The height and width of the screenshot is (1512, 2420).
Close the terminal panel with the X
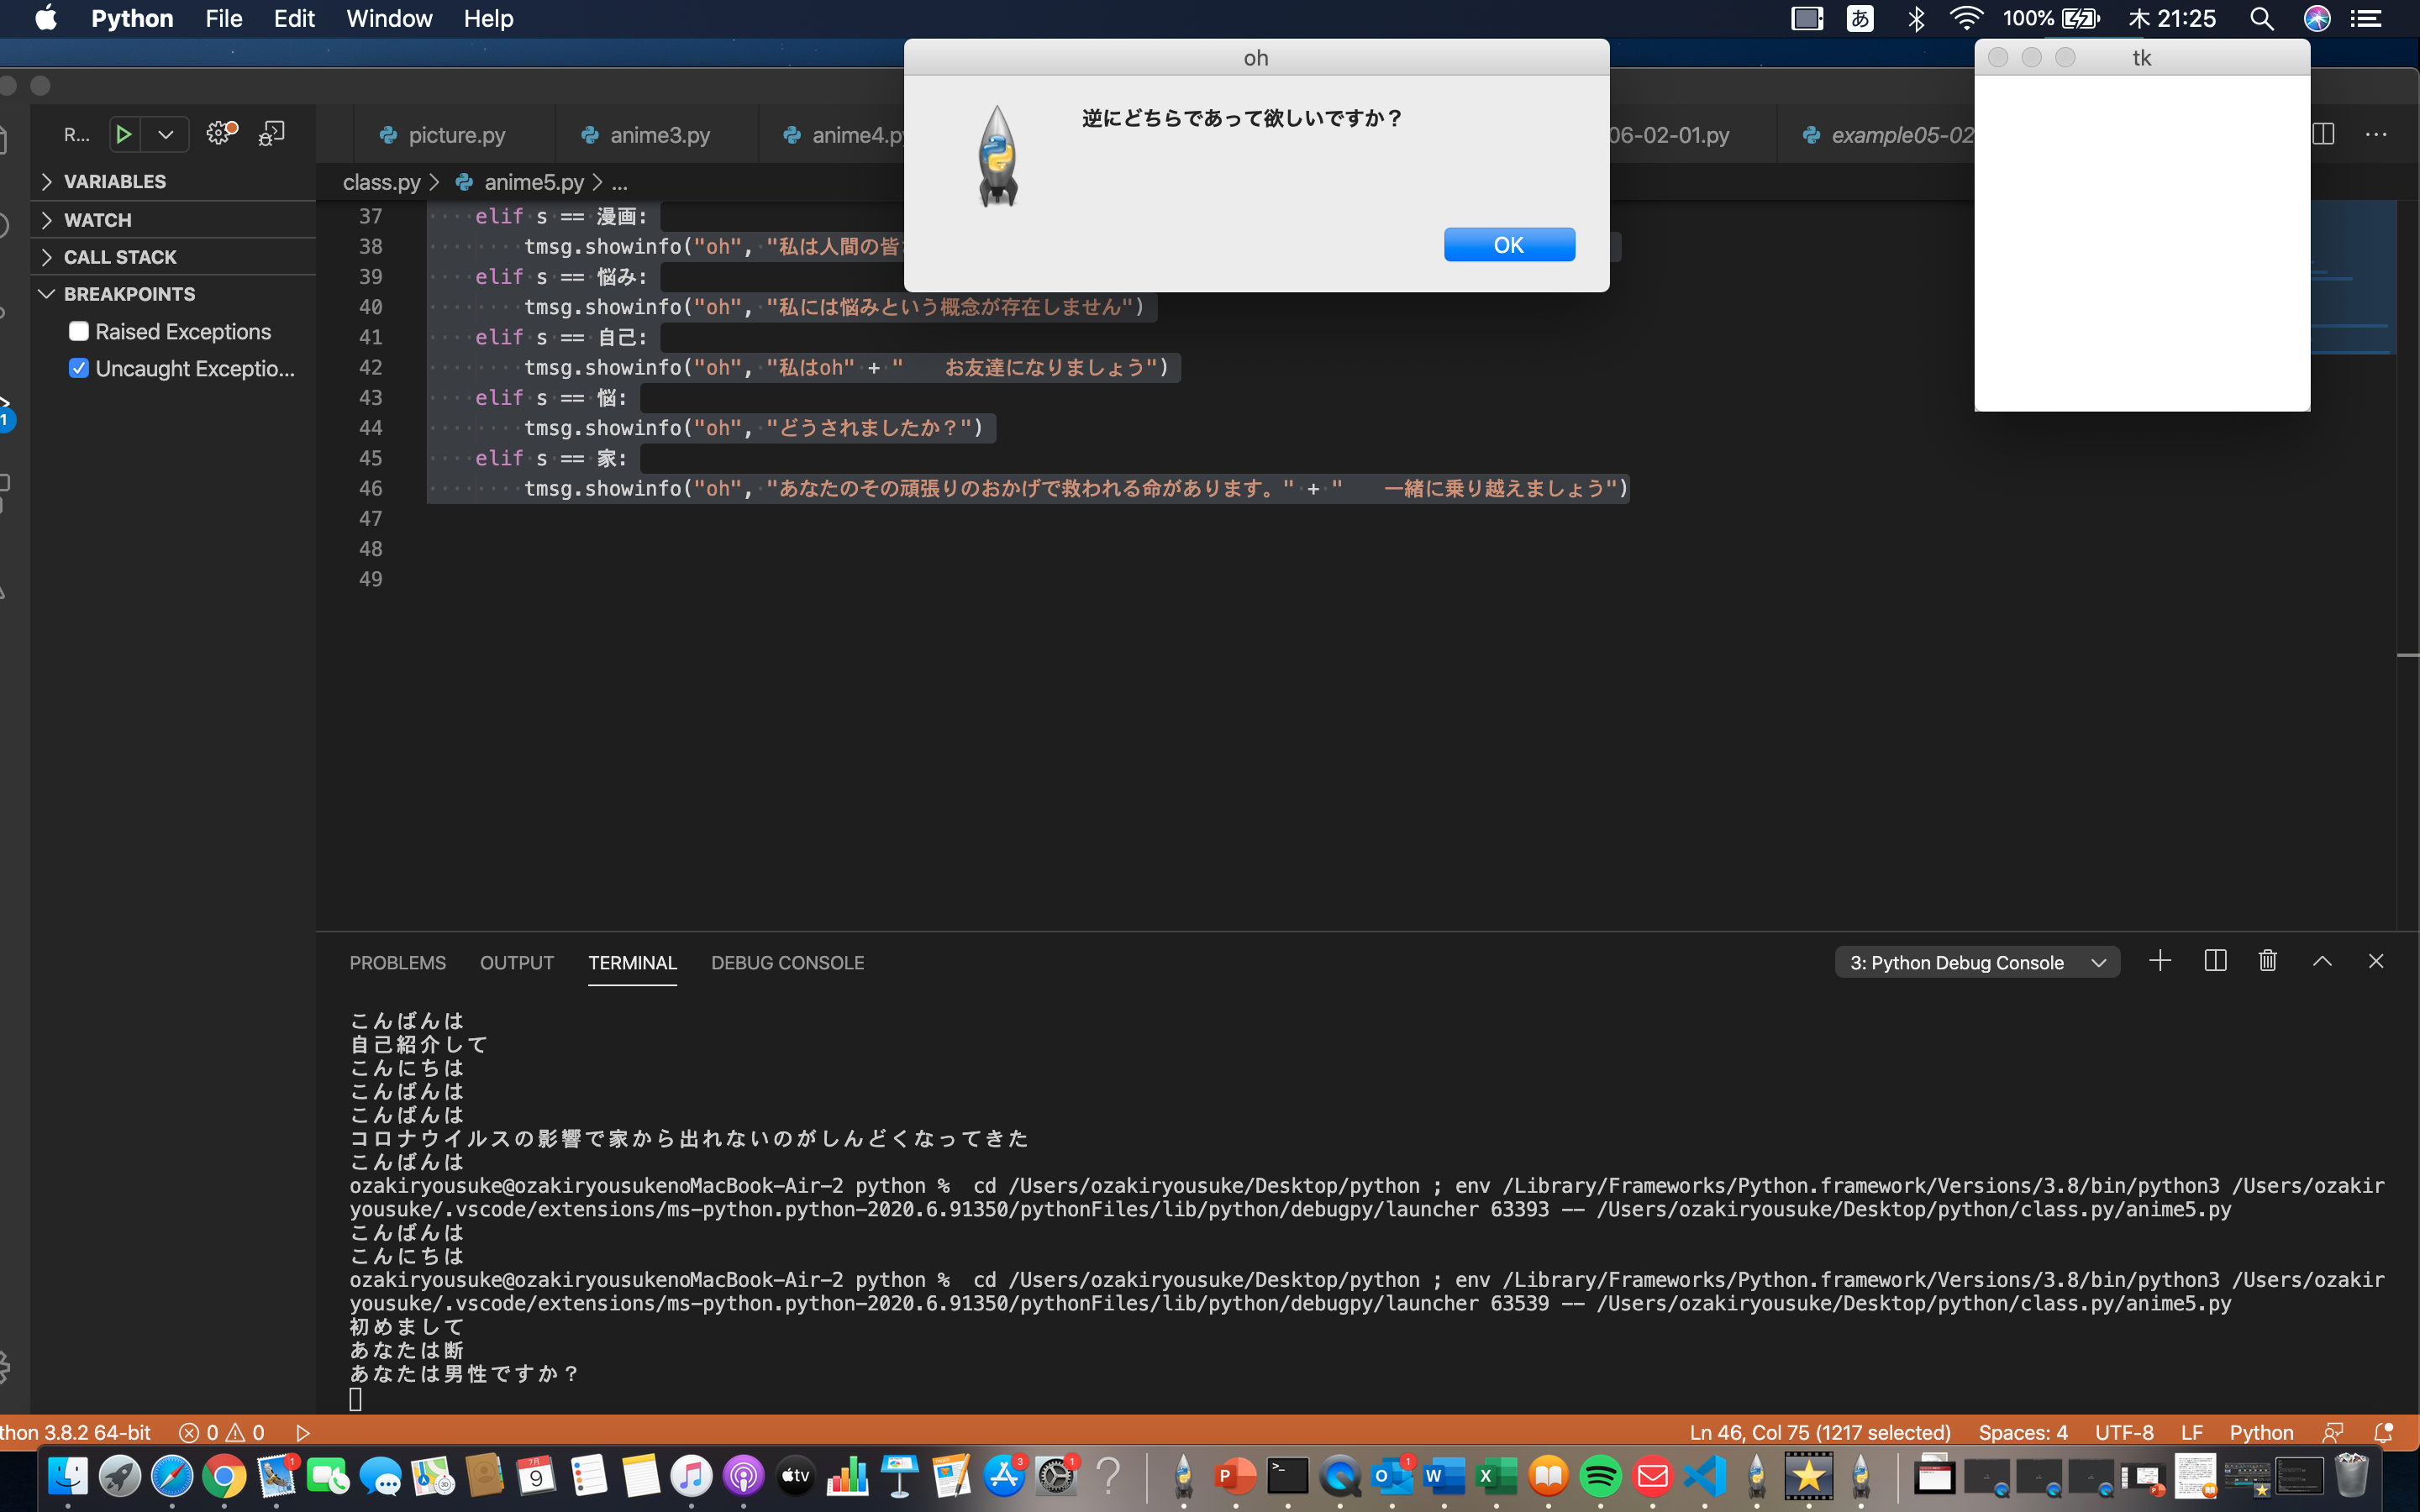point(2376,961)
